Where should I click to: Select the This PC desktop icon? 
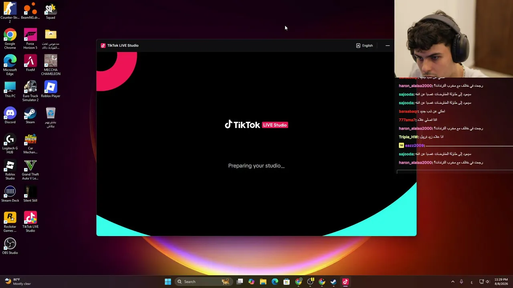(x=10, y=89)
